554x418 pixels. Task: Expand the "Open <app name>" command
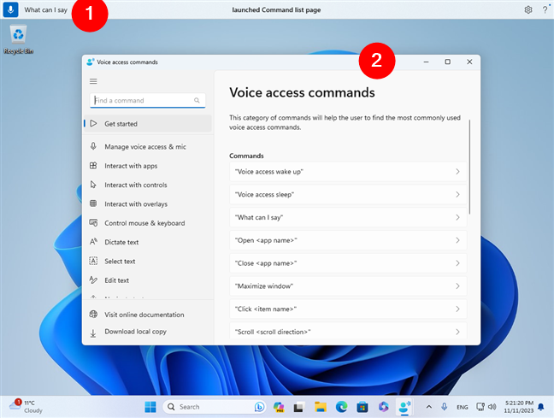(348, 240)
